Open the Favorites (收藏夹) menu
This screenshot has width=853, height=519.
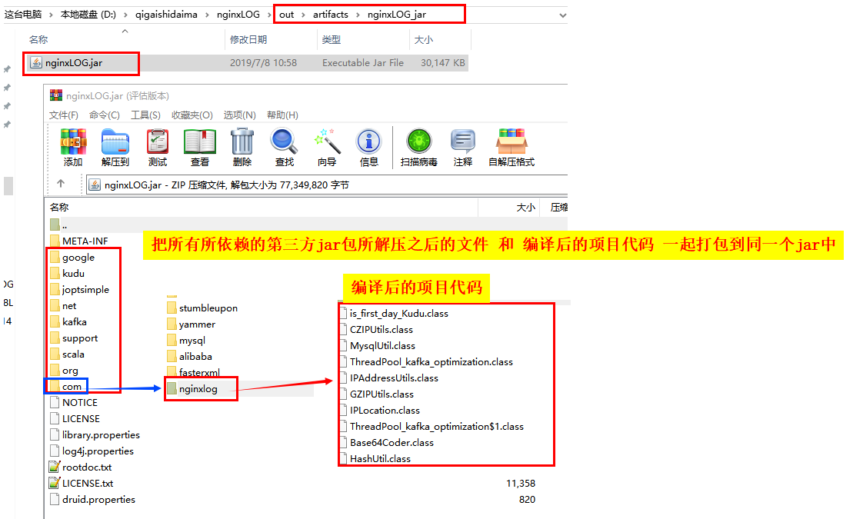pos(192,115)
